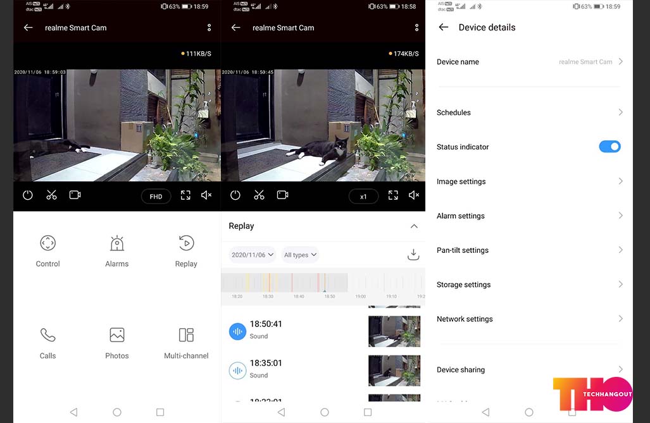Toggle the mute speaker on the replay screen
Viewport: 650px width, 423px height.
(x=414, y=195)
